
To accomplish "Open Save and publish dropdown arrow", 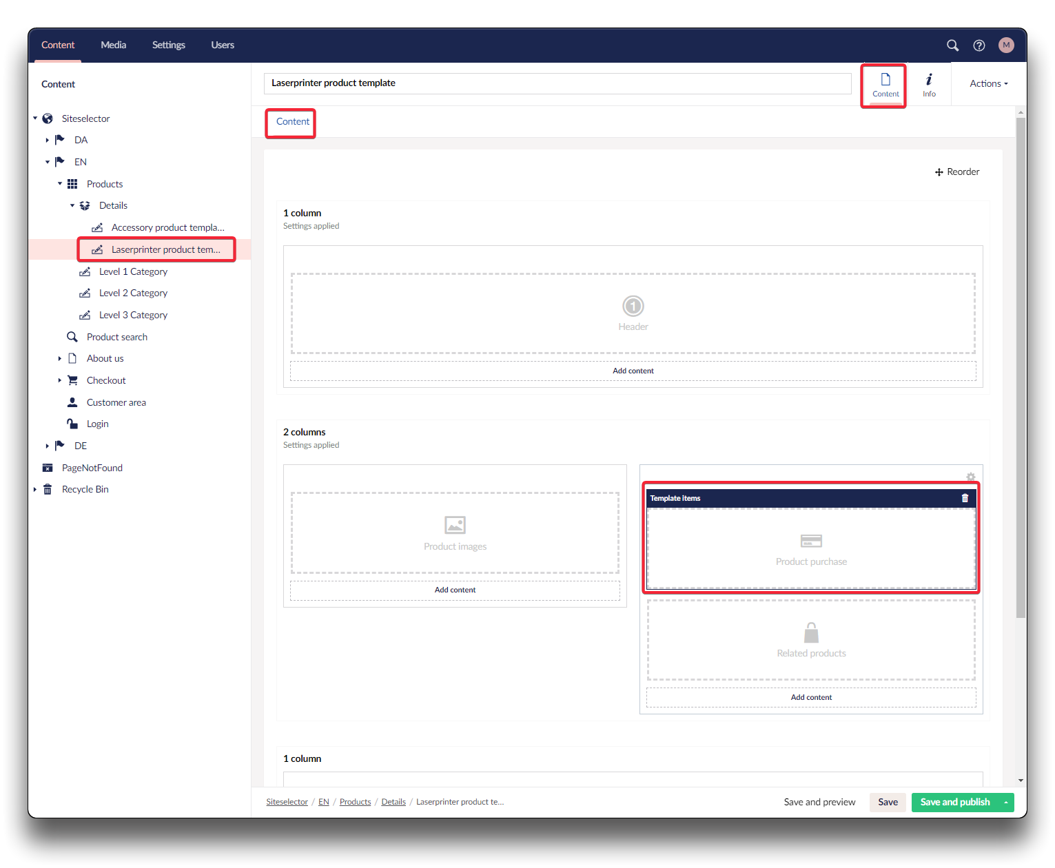I will tap(1006, 803).
